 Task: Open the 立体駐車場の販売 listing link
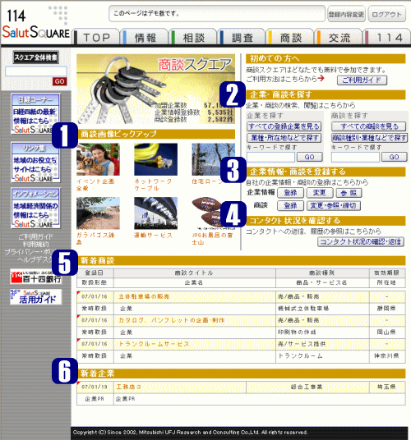[144, 296]
